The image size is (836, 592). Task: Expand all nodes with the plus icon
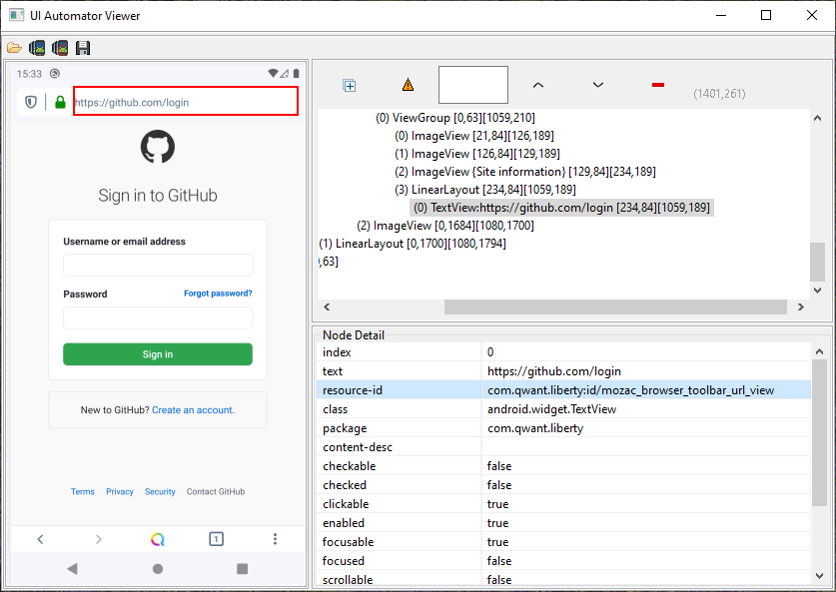tap(350, 85)
